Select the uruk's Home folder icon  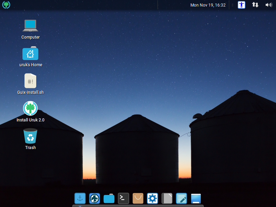(30, 54)
